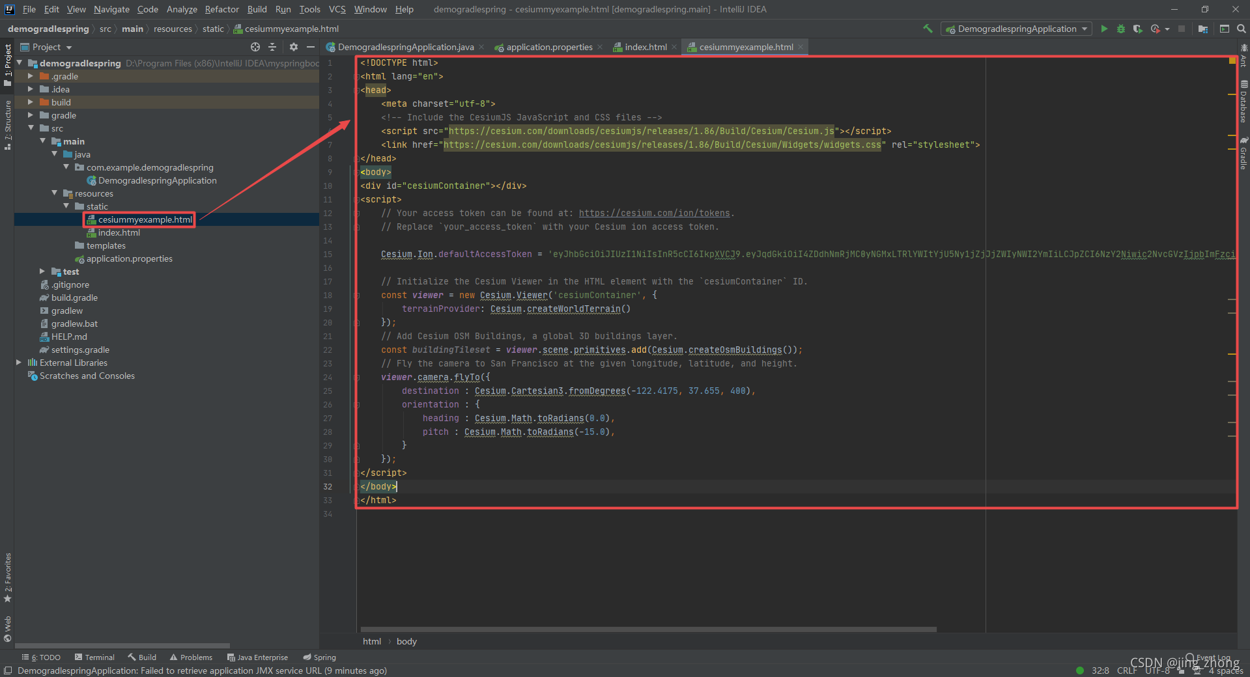Open the Build tool window tab
Screen dimensions: 1250x677
click(x=142, y=657)
